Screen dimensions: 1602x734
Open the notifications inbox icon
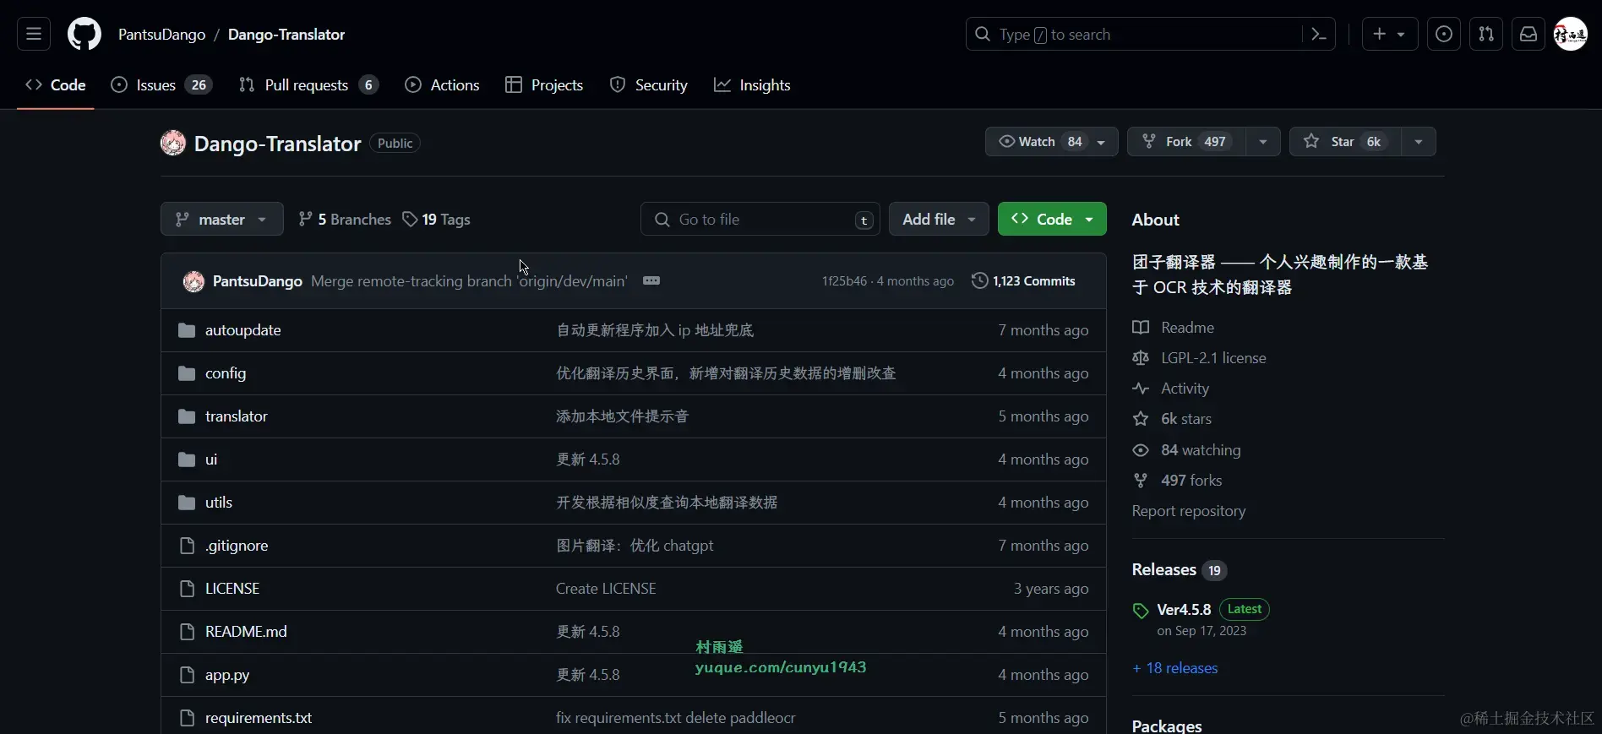[1528, 35]
